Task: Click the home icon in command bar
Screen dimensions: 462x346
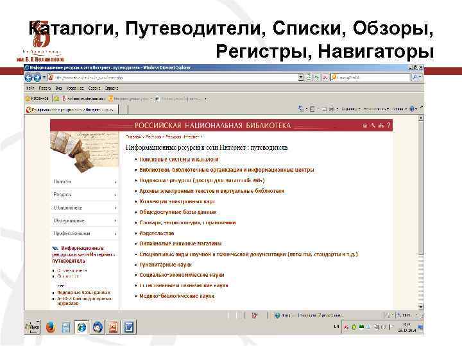Action: point(300,109)
